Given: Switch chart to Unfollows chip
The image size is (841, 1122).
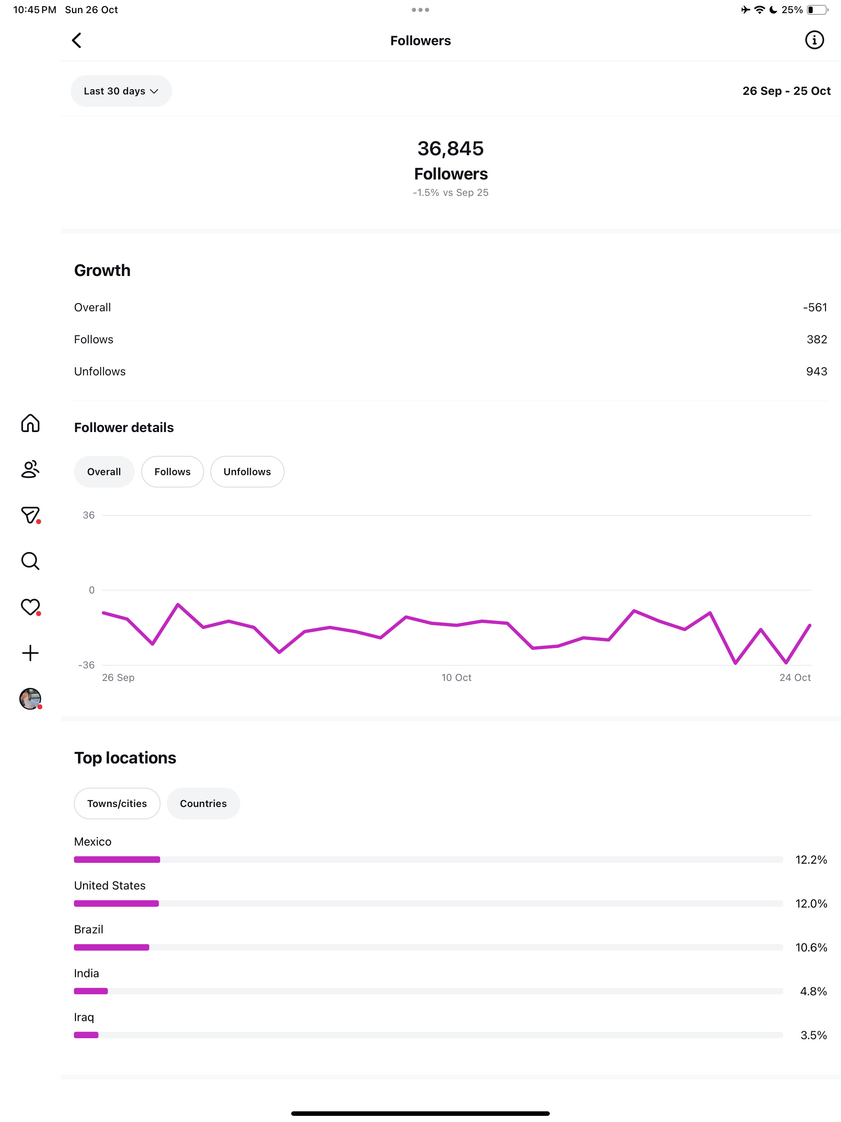Looking at the screenshot, I should [x=247, y=472].
